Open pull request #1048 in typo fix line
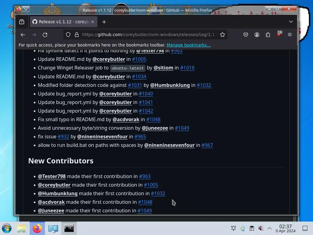The height and width of the screenshot is (235, 313). [x=153, y=120]
